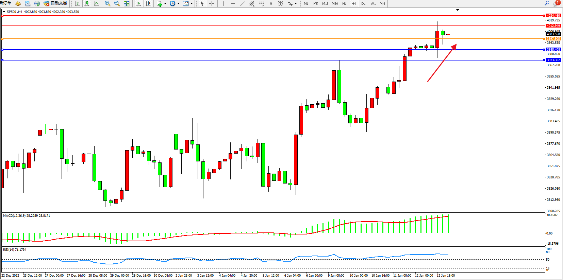Expand the chart templates dropdown arrow

pos(192,4)
